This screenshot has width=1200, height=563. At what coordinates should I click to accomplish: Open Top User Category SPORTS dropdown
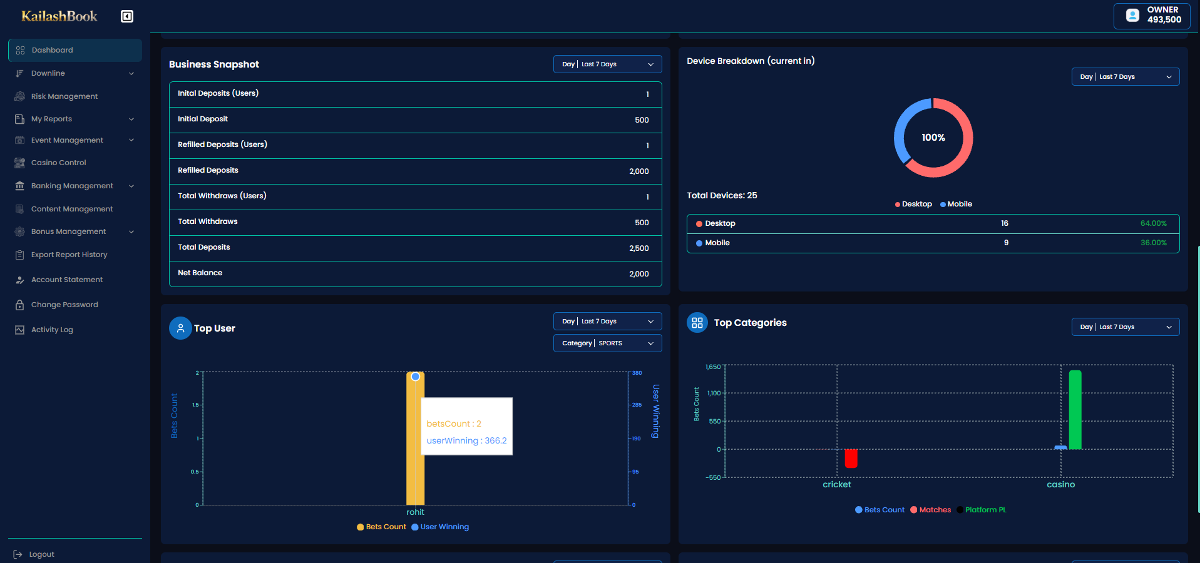[x=607, y=343]
